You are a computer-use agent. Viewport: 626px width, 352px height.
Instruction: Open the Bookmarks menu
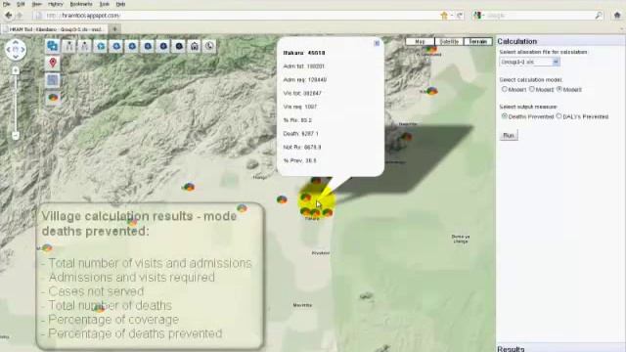pyautogui.click(x=81, y=4)
